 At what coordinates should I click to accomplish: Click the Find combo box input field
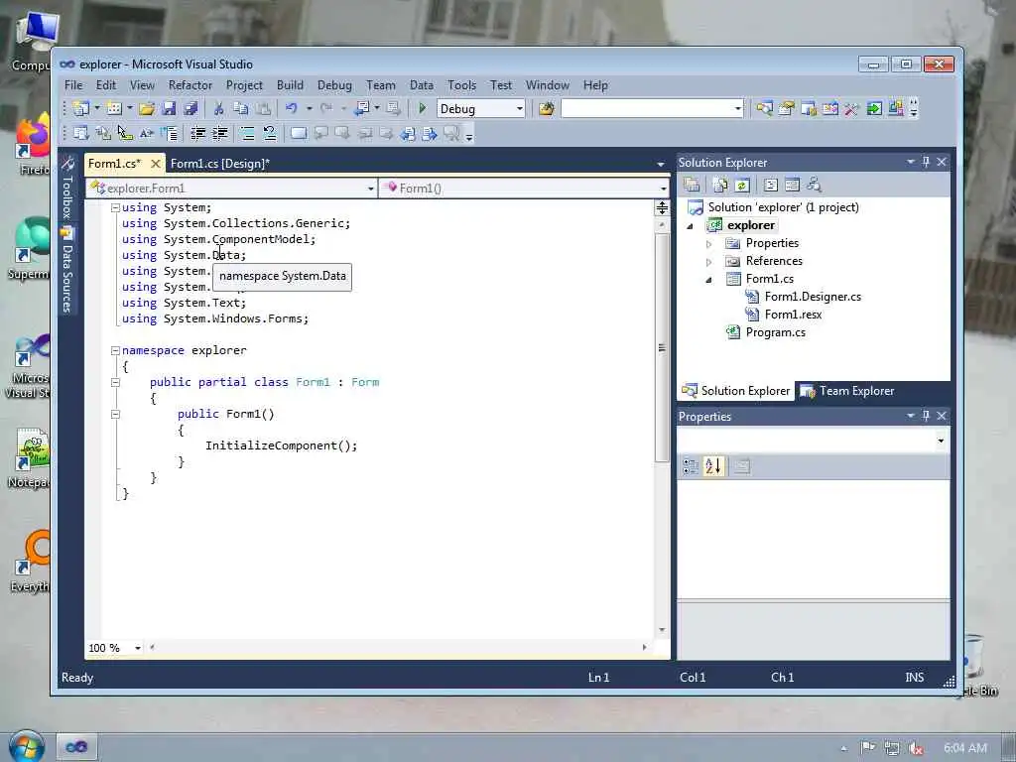click(x=647, y=109)
